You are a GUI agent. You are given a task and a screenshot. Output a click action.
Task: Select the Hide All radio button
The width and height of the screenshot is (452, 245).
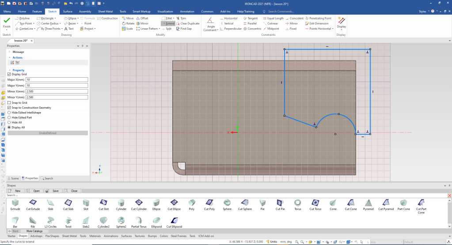click(9, 122)
